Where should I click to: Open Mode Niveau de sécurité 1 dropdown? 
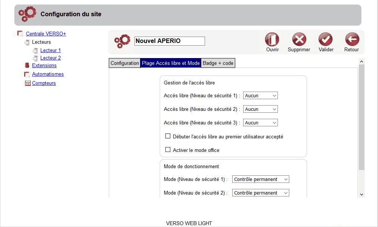pos(261,179)
